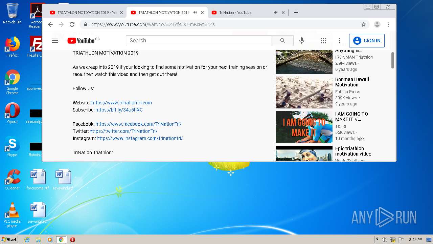This screenshot has height=244, width=433.
Task: Open the Ironman Hawaii Motivation thumbnail
Action: [304, 93]
